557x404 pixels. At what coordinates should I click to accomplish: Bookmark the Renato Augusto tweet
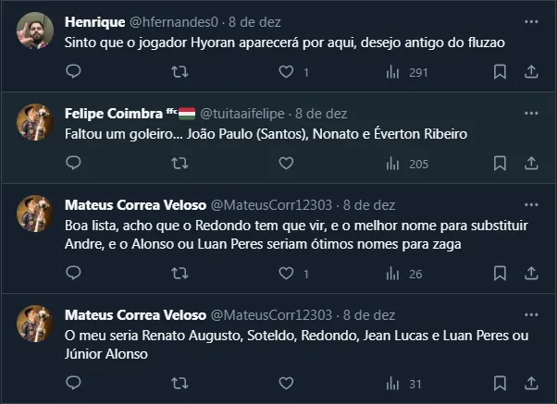click(500, 384)
